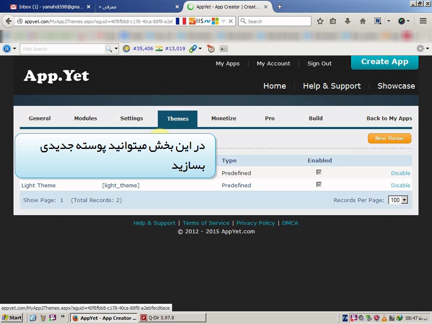Open the Pro tab
The width and height of the screenshot is (432, 324).
pos(270,118)
